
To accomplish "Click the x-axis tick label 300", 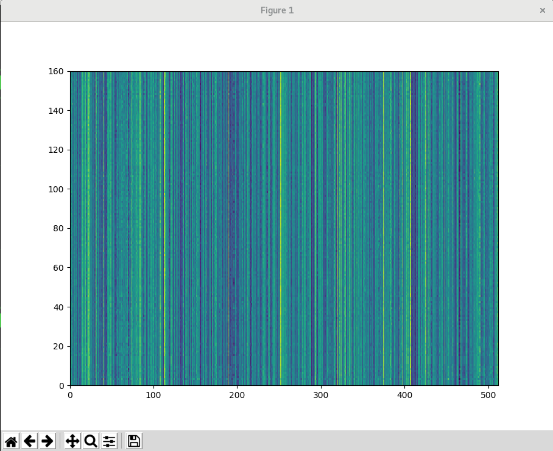I will (321, 396).
